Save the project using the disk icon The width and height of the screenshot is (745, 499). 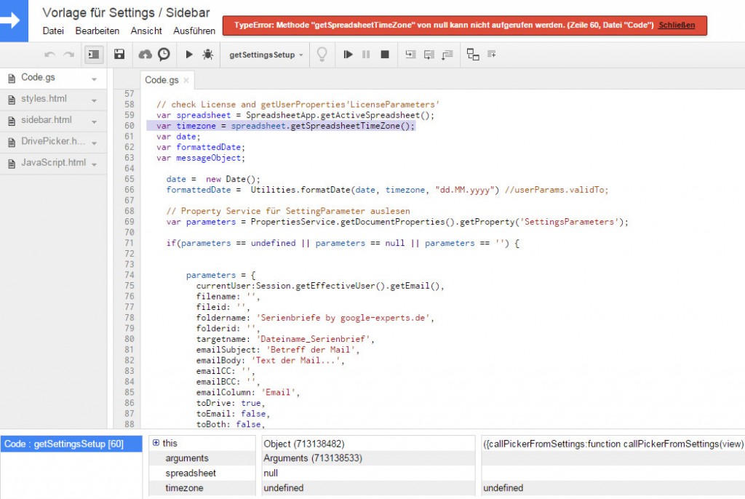coord(118,54)
